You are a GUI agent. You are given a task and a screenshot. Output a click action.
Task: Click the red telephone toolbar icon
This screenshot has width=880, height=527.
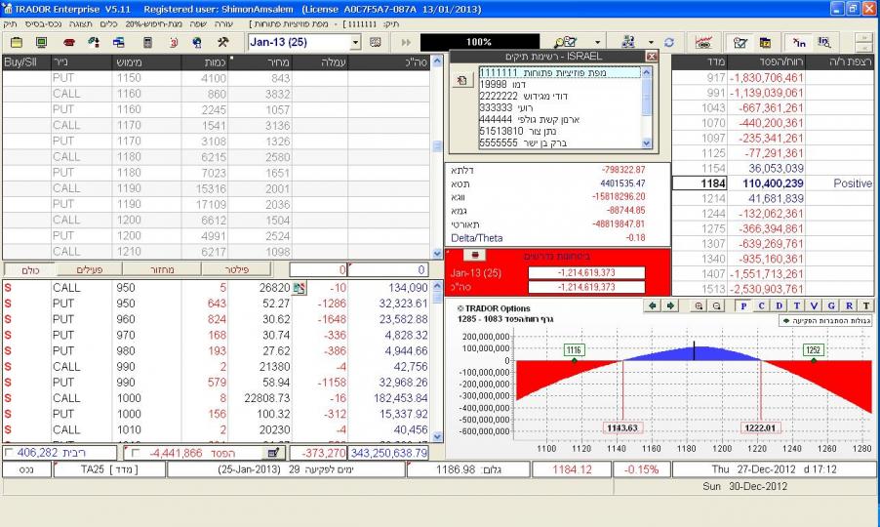tap(67, 43)
